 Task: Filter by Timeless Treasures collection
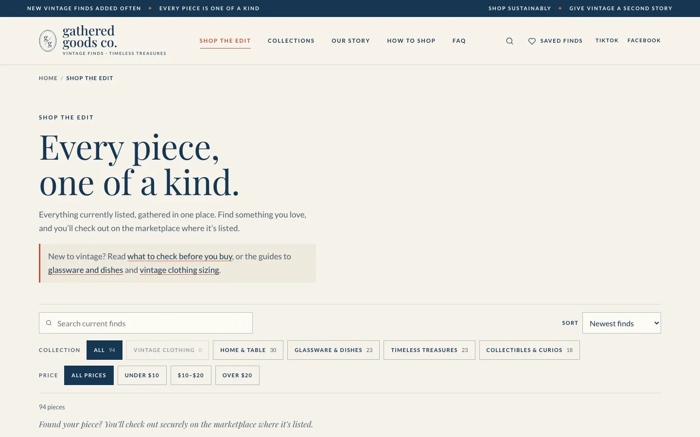(429, 350)
